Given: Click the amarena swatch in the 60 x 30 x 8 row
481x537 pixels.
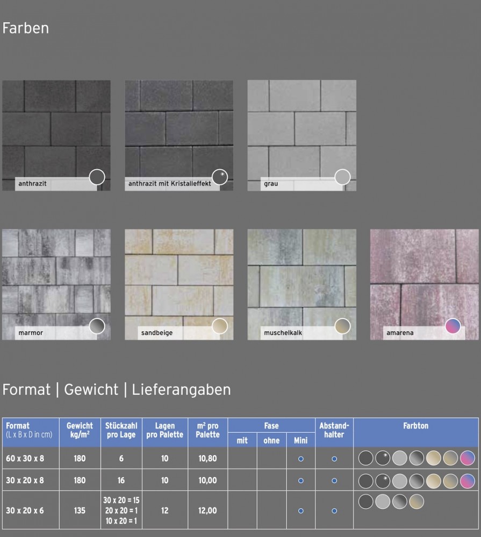Looking at the screenshot, I should (467, 458).
